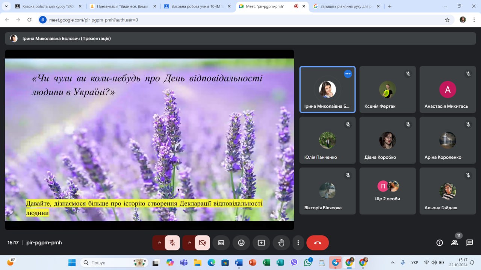Expand video settings chevron beside camera
Viewport: 481px width, 270px height.
coord(189,243)
